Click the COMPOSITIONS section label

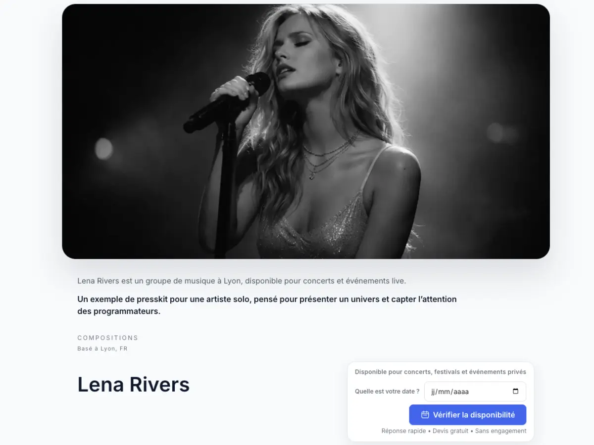(x=107, y=338)
